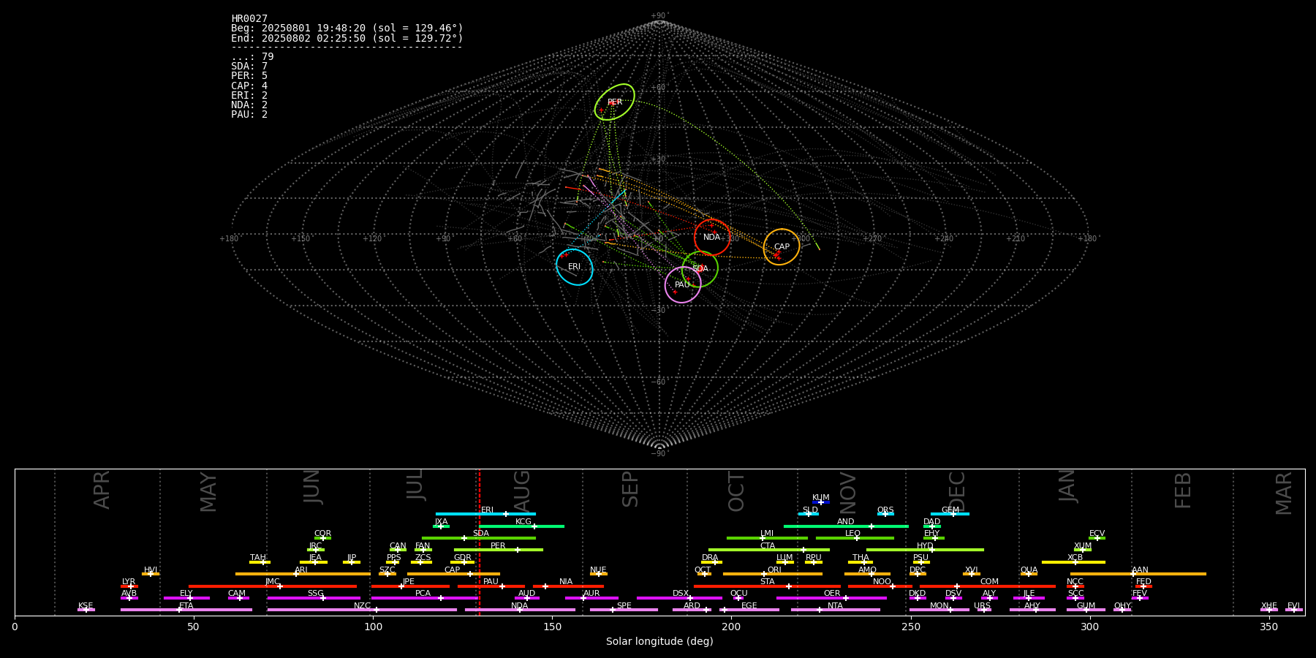
Task: Click the CTA shower label in timeline
Action: tap(768, 546)
